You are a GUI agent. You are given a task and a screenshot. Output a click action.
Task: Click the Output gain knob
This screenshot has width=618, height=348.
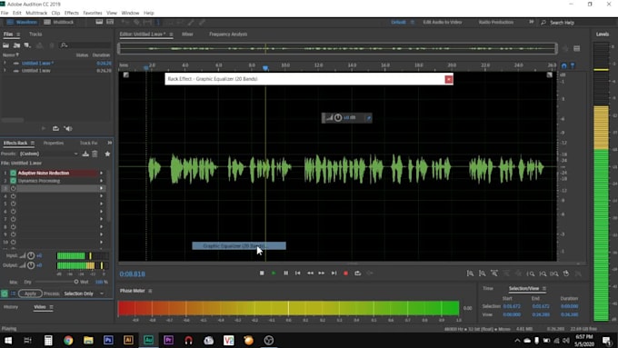(x=31, y=265)
